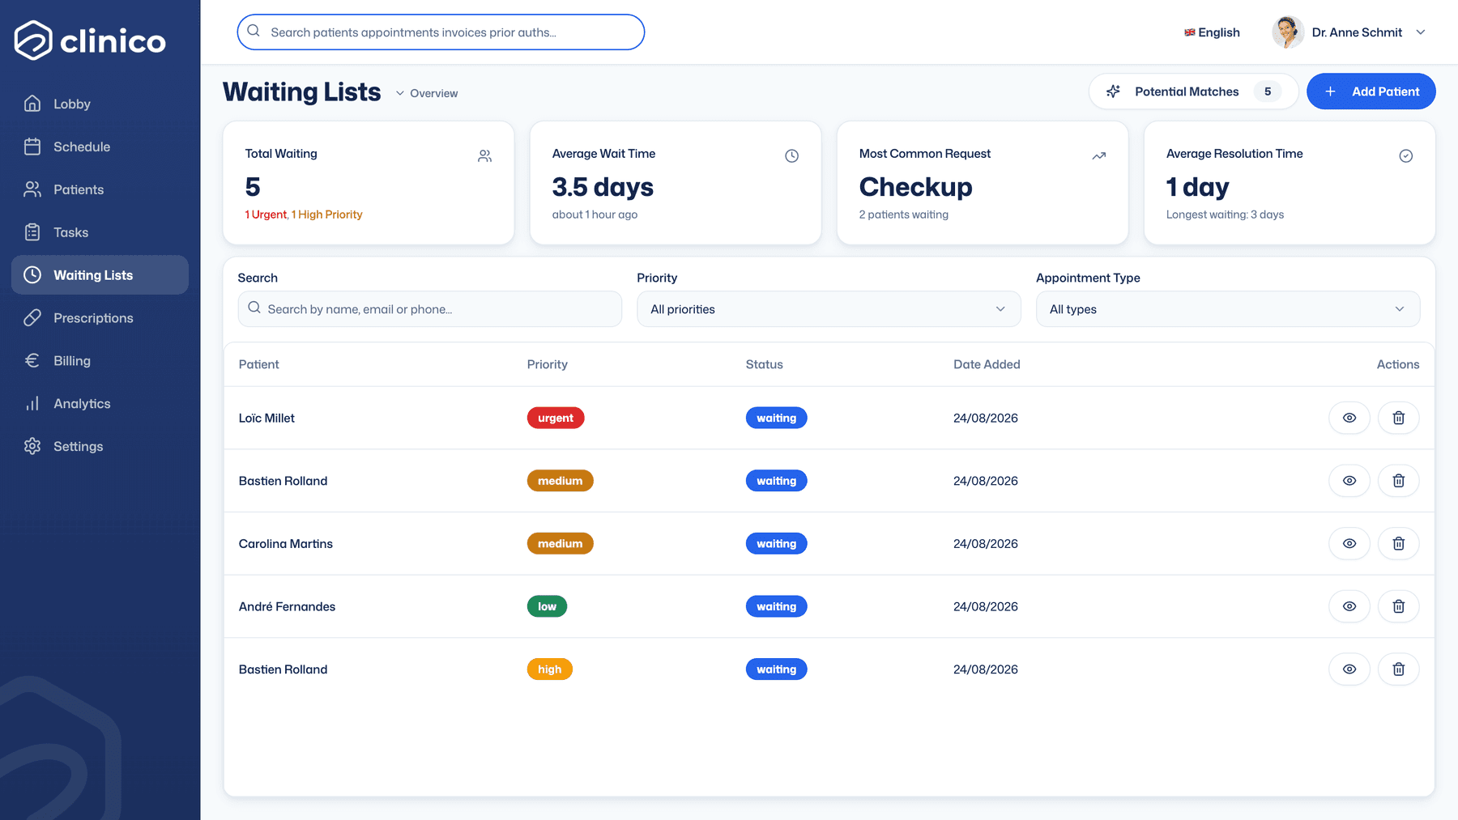Go to Schedule in sidebar
Screen dimensions: 1458x820
pyautogui.click(x=100, y=147)
